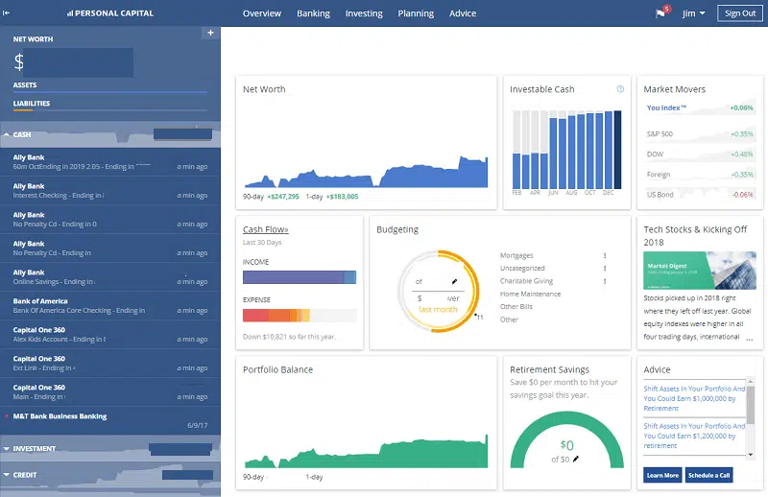Click the Retirement Savings gauge

[566, 439]
